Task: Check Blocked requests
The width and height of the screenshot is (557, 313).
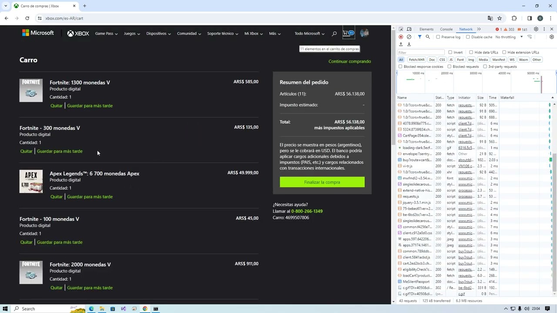Action: click(450, 67)
